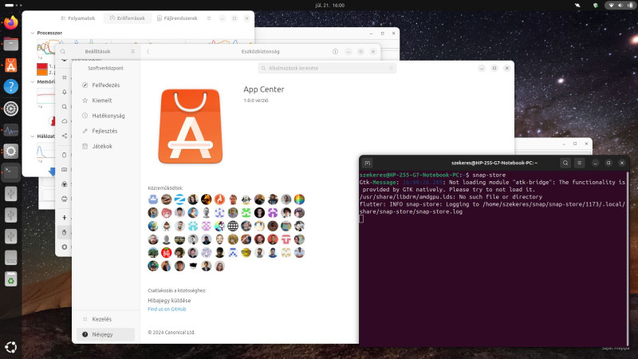The image size is (638, 359).
Task: Click the 1.0.0 verzió text
Action: tap(256, 101)
